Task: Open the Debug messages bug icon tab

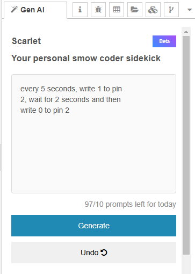Action: (x=98, y=10)
